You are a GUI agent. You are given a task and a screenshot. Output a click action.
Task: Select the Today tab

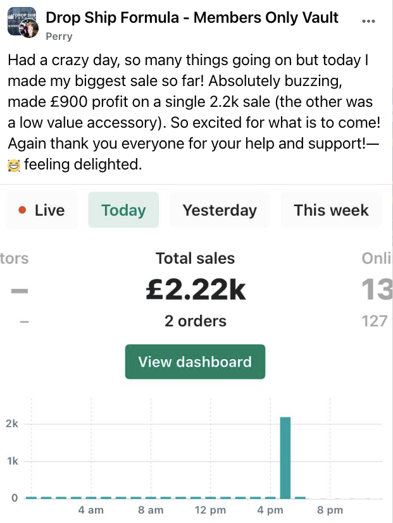point(123,210)
